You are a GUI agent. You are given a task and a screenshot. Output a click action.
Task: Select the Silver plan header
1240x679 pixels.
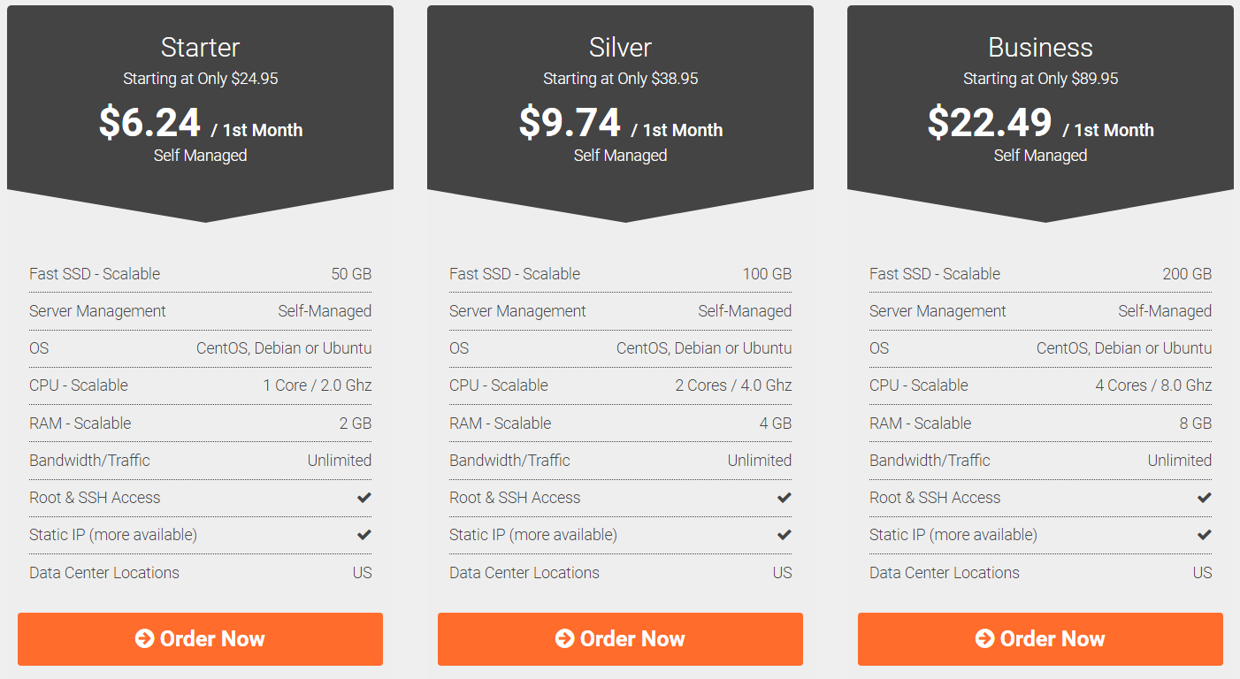pos(620,48)
